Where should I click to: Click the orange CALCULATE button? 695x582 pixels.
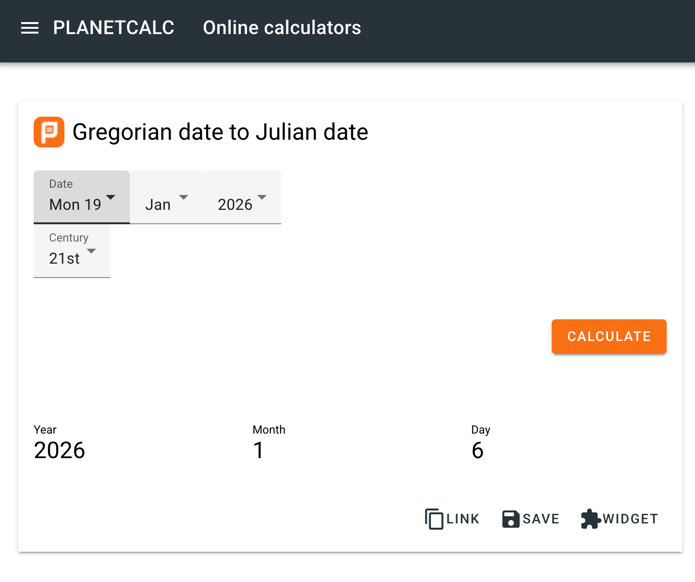609,337
